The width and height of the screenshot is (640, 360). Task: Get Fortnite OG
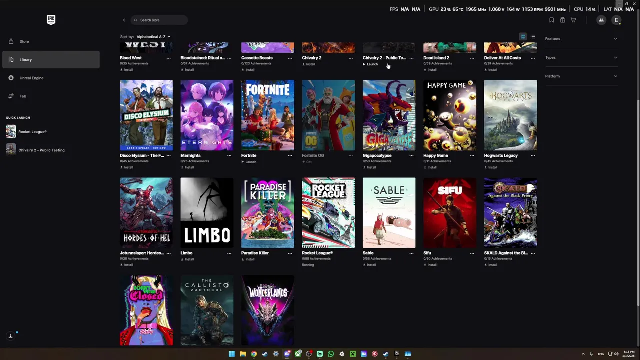[x=307, y=162]
